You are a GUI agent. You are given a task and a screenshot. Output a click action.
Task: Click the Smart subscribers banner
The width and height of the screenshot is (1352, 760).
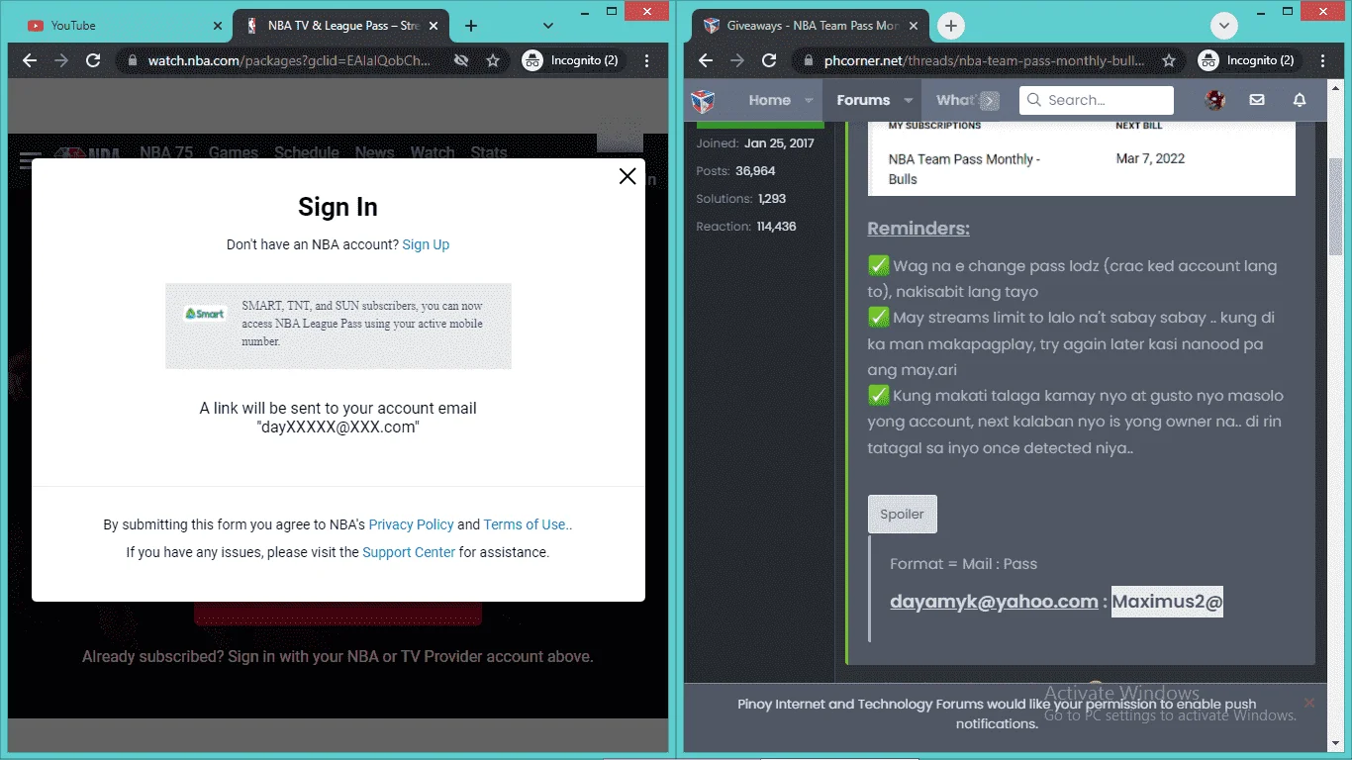tap(338, 326)
